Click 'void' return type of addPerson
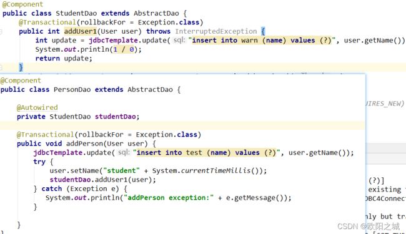Screen dimensions: 406x234 click(54, 144)
